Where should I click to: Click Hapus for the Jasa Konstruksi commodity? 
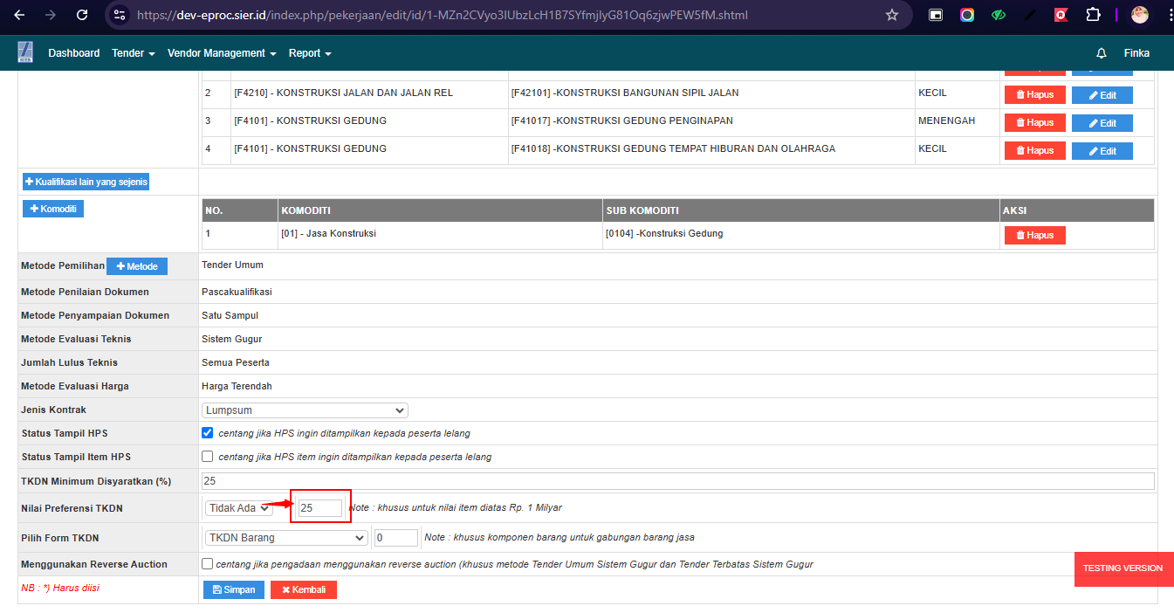click(x=1034, y=235)
